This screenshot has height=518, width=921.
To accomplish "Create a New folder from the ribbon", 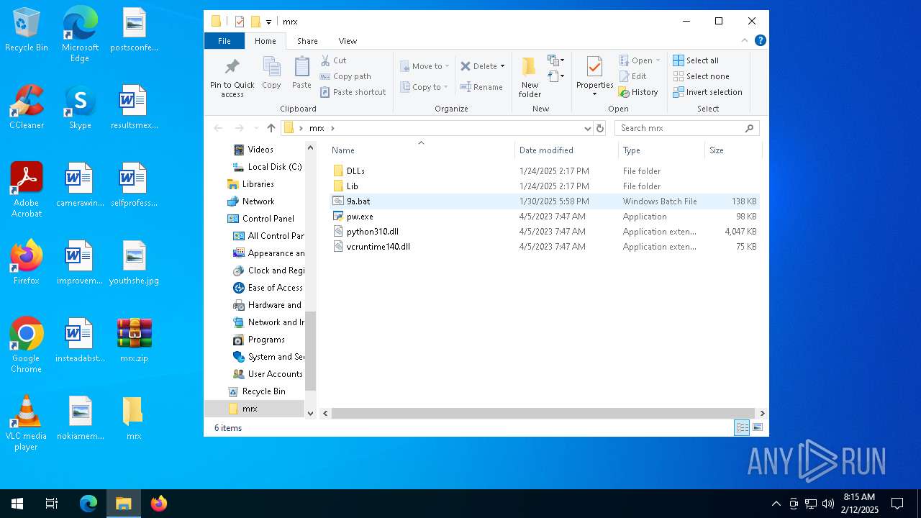I will (x=530, y=77).
